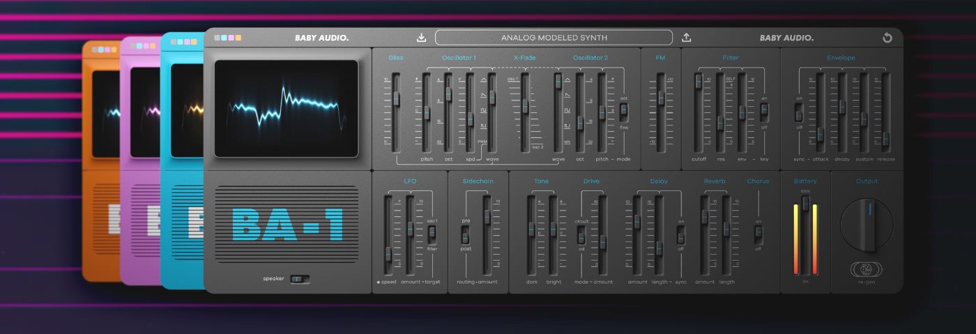Click the upload preset icon

687,38
